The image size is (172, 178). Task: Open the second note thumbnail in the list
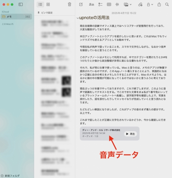(x=66, y=92)
